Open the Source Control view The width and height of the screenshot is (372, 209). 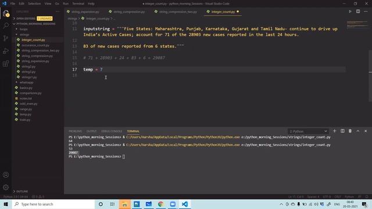tap(6, 38)
